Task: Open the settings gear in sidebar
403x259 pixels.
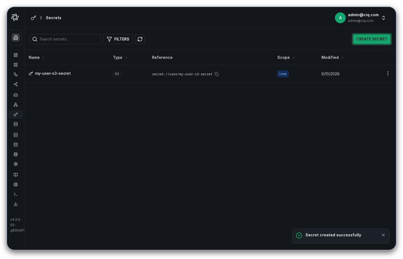Action: pos(16,164)
